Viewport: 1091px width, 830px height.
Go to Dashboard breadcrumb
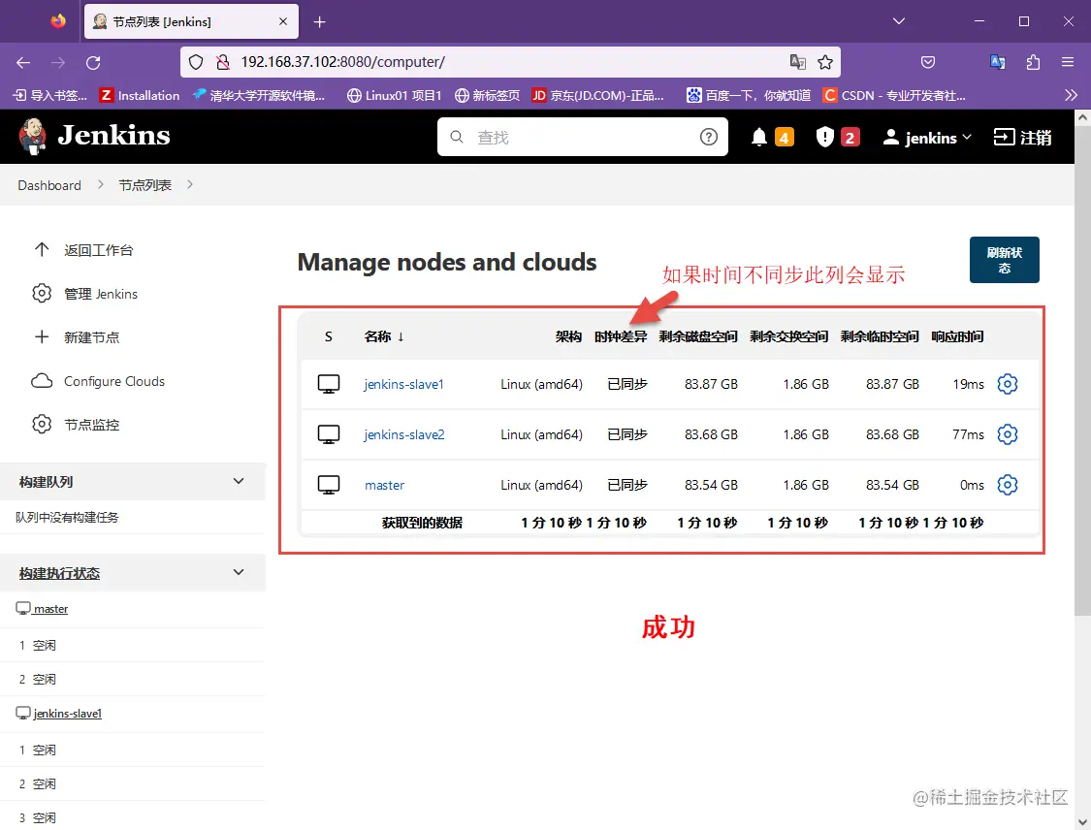pyautogui.click(x=49, y=185)
